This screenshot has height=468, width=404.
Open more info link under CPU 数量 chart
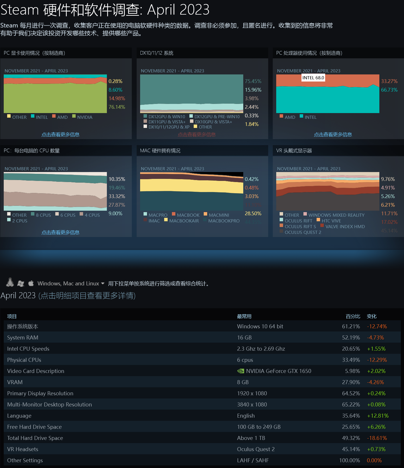(60, 232)
